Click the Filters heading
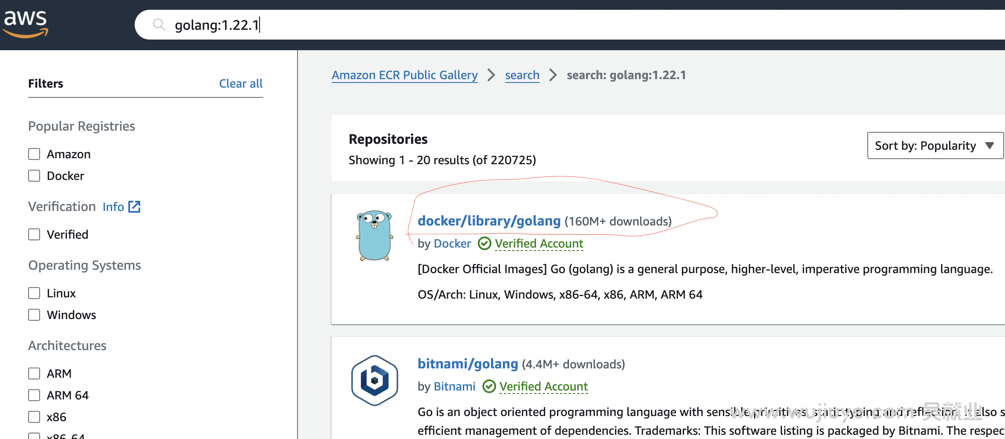 46,83
